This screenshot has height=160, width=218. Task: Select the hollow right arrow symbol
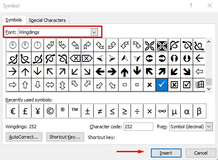click(12, 85)
